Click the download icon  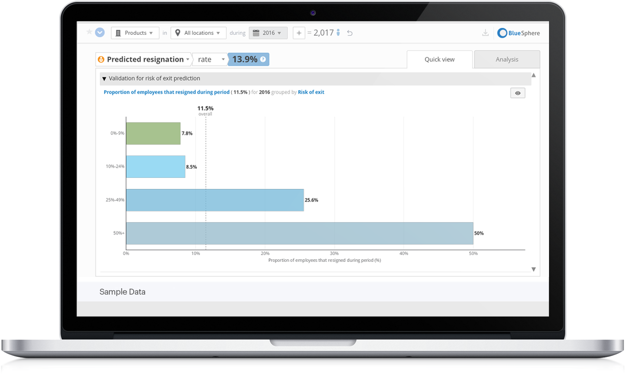pyautogui.click(x=485, y=33)
